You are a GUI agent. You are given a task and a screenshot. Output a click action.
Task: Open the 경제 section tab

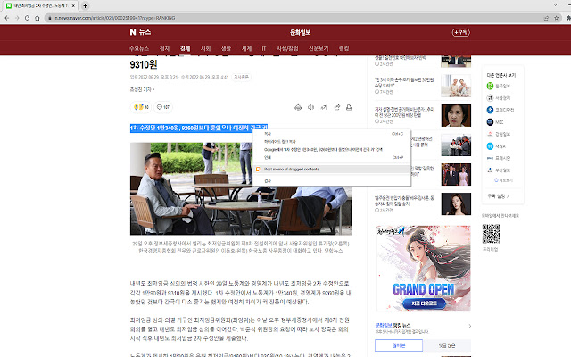click(x=185, y=48)
